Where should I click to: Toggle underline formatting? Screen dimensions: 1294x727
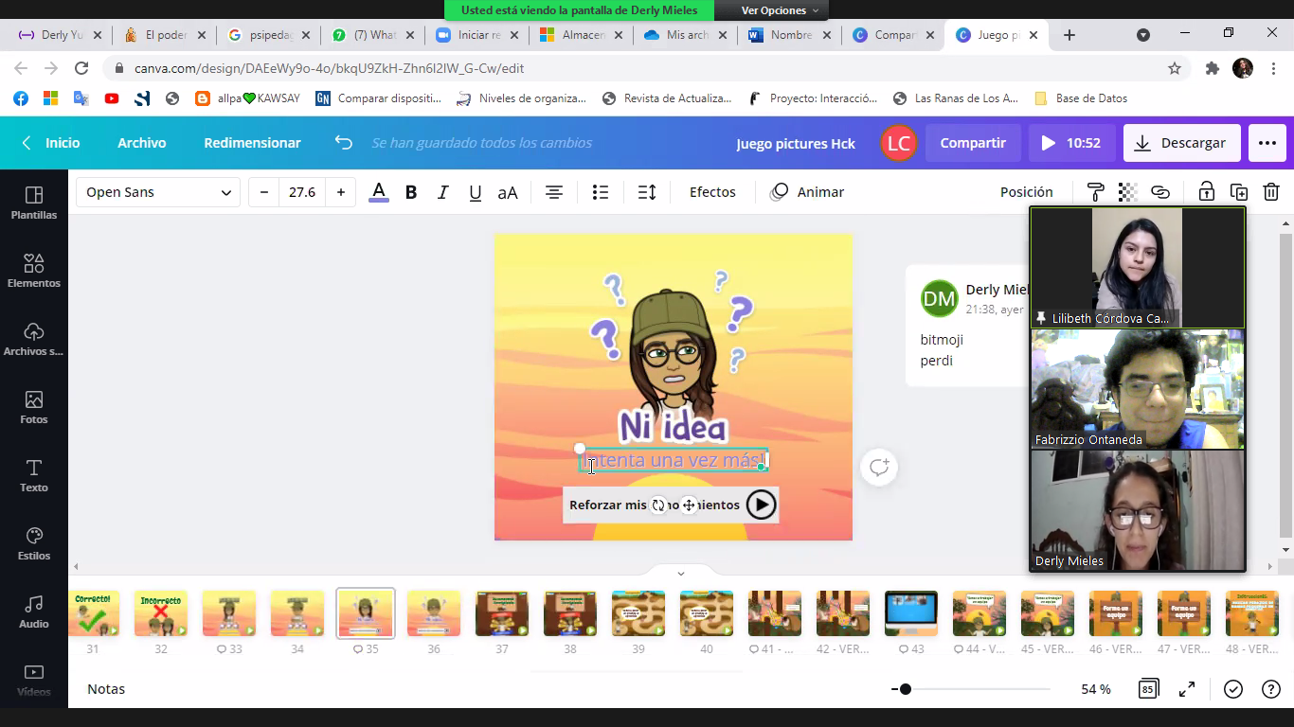point(476,192)
